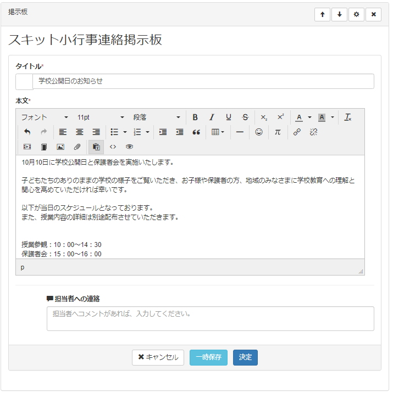393x393 pixels.
Task: Expand the 段落 paragraph format dropdown
Action: (x=157, y=117)
